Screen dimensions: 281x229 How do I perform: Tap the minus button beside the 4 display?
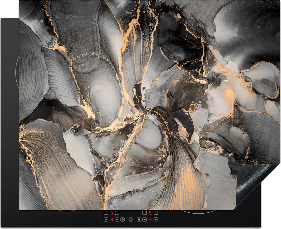point(106,219)
